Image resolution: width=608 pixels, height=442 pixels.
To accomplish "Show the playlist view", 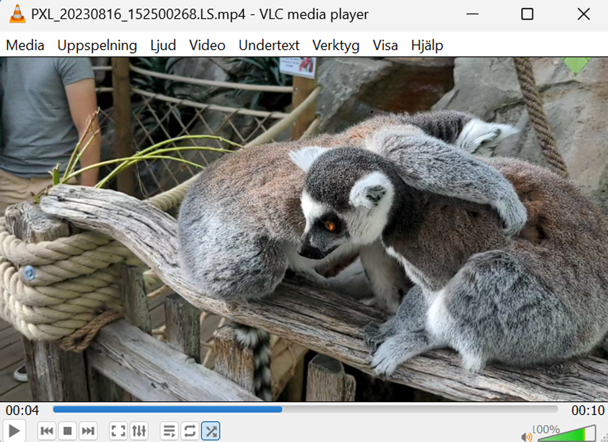I will point(169,431).
